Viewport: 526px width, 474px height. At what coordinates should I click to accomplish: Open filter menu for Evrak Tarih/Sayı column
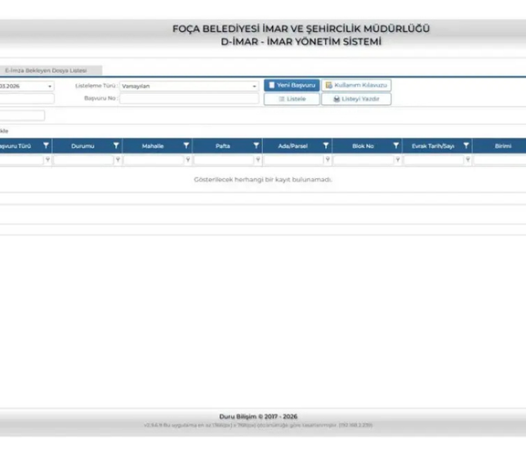click(466, 145)
